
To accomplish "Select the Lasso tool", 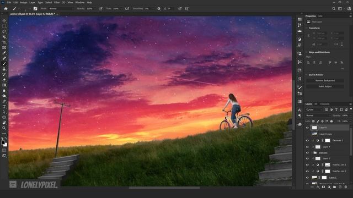I will point(4,31).
